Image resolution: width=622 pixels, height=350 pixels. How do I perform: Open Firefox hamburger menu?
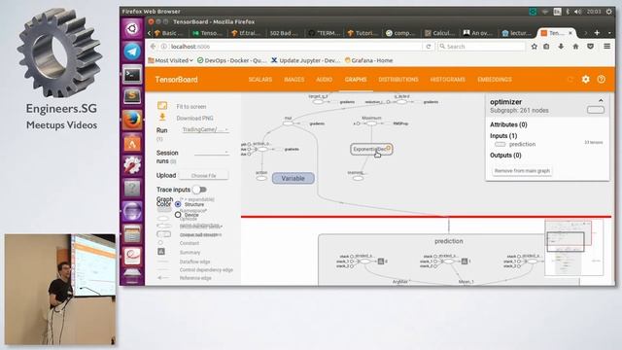[x=606, y=47]
